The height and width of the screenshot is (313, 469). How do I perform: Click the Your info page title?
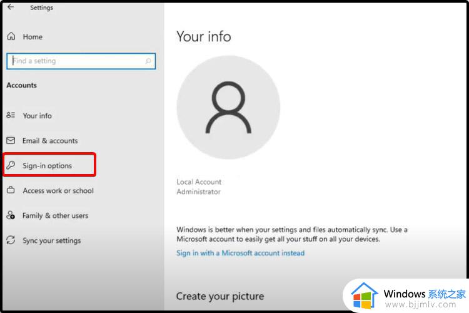pos(204,36)
